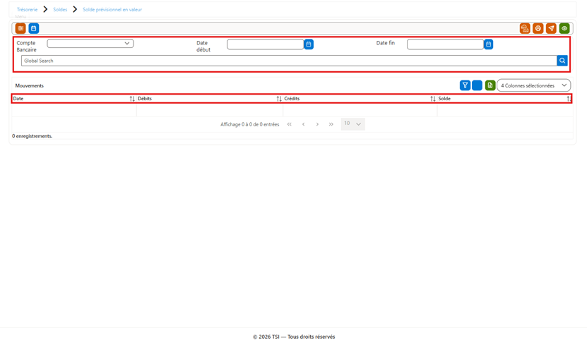Click in the Date début input field
Screen dimensions: 587x343
click(x=266, y=44)
